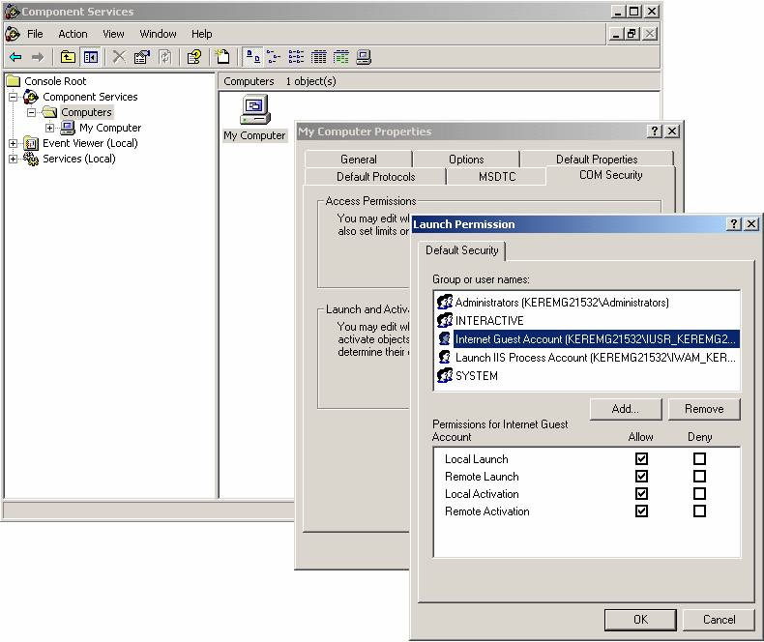
Task: Switch to Large Icons view in the toolbar
Action: [x=251, y=57]
